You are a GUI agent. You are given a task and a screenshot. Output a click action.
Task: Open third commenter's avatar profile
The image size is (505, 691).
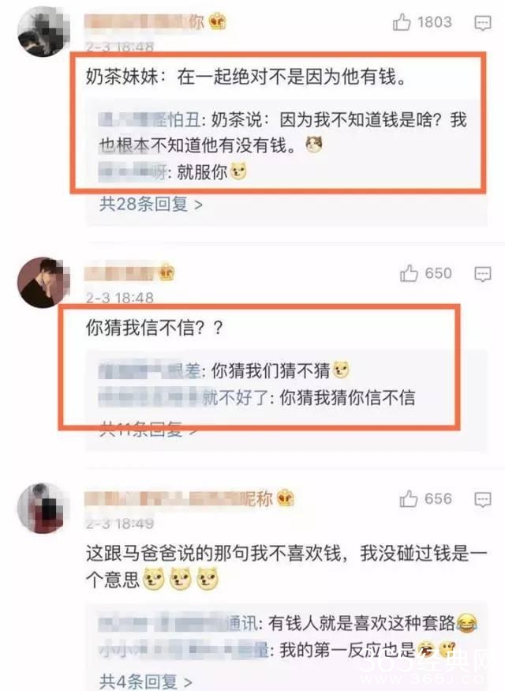43,508
